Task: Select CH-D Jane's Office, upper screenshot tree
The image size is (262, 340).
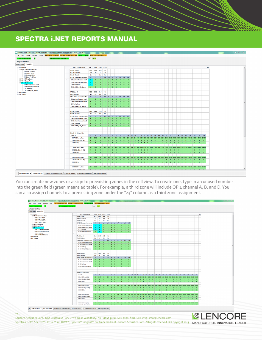Action: 30,77
